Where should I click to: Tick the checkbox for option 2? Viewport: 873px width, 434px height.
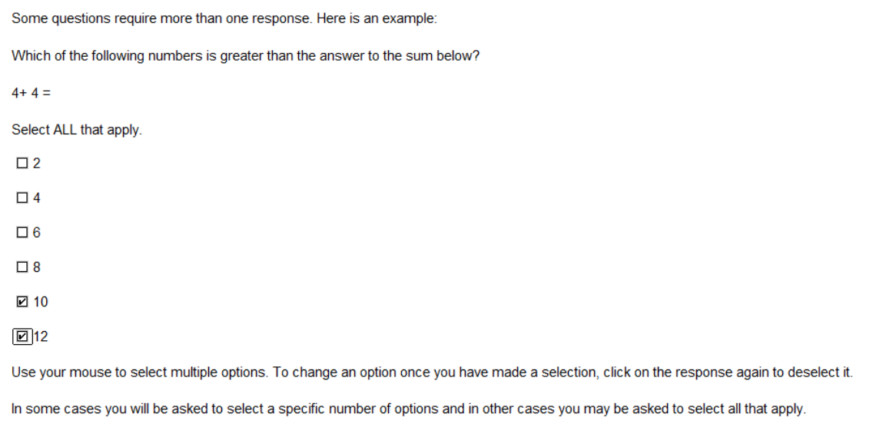pos(22,163)
